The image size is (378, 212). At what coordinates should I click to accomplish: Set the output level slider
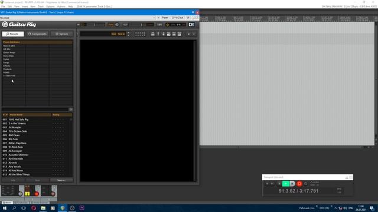click(141, 25)
